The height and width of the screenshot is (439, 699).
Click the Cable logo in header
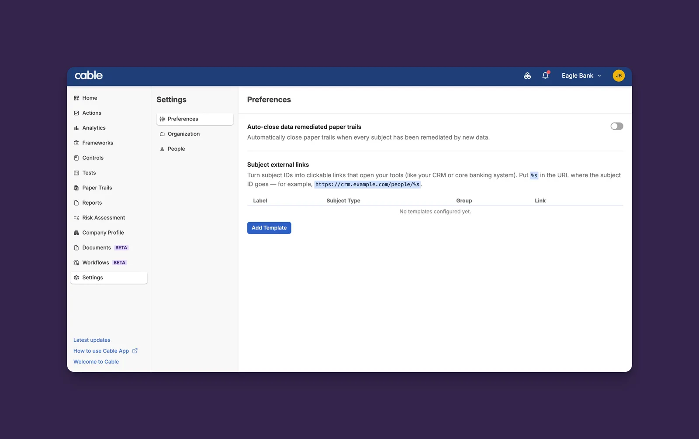coord(89,75)
